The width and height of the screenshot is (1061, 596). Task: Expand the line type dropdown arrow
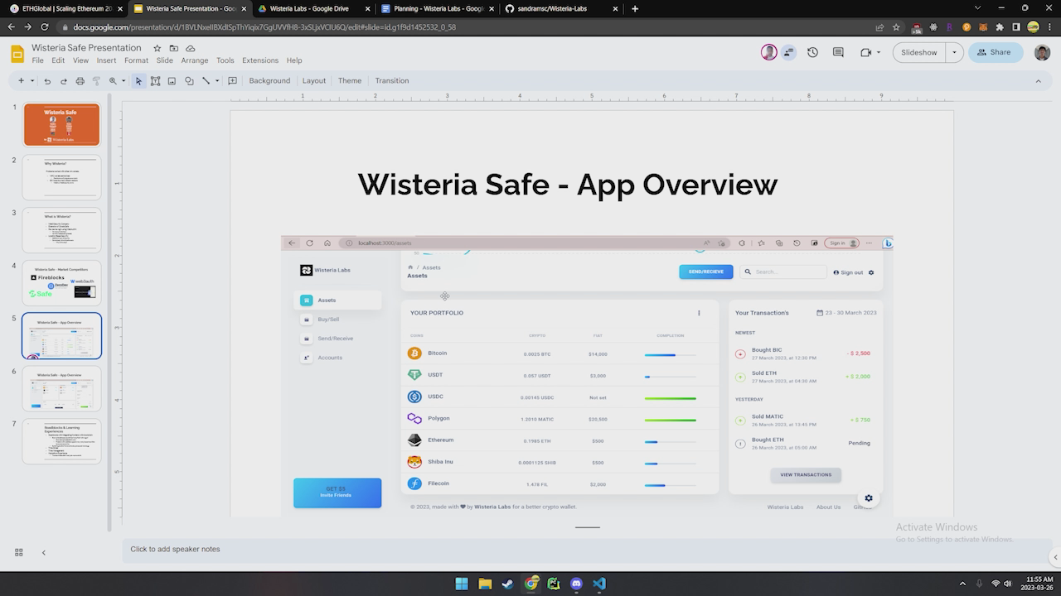[x=217, y=81]
